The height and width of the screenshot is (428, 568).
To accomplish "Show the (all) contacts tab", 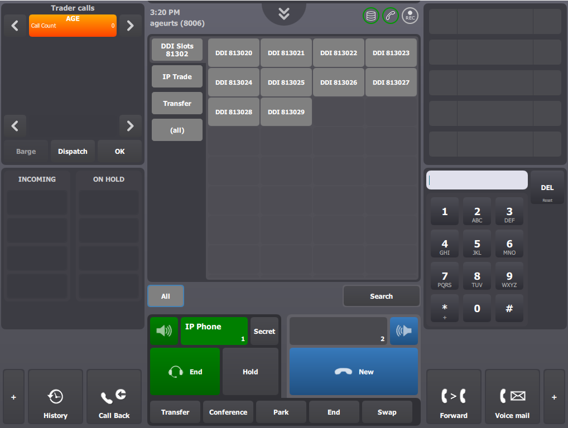I will click(x=177, y=130).
